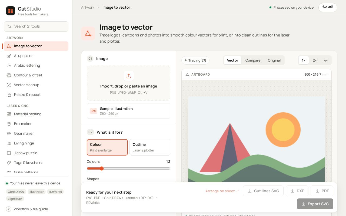Click the Cut lines SVG button
346x216 pixels.
coord(263,191)
